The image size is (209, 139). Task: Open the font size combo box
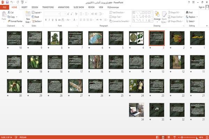[63, 14]
